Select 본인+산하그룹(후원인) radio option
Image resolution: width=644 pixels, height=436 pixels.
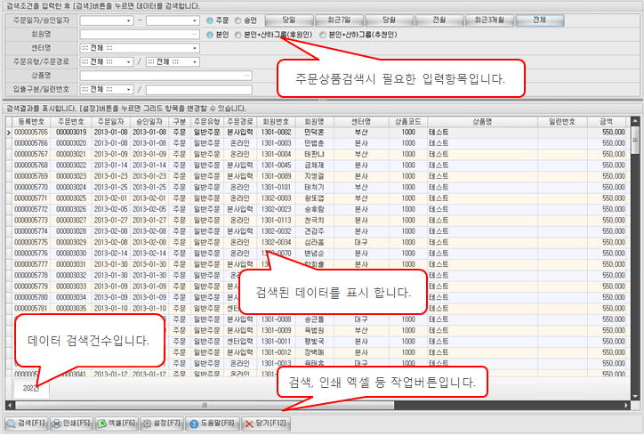[237, 35]
